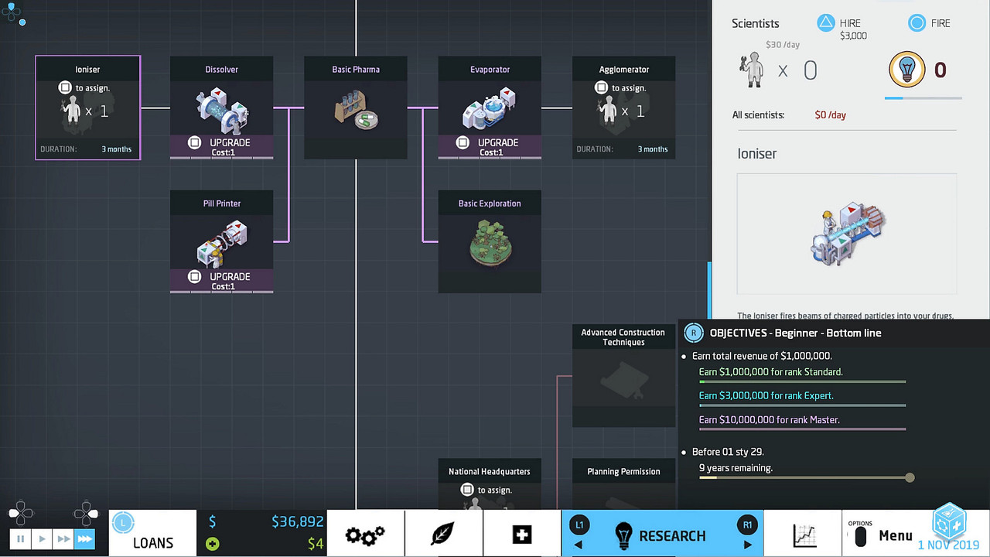Click the Evaporator machine icon
990x557 pixels.
pyautogui.click(x=490, y=110)
